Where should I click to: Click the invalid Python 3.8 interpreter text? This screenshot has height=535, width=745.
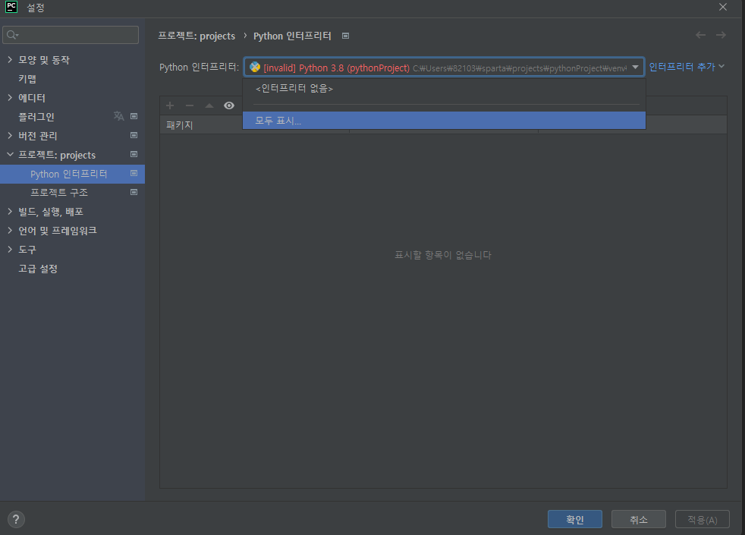pyautogui.click(x=336, y=68)
